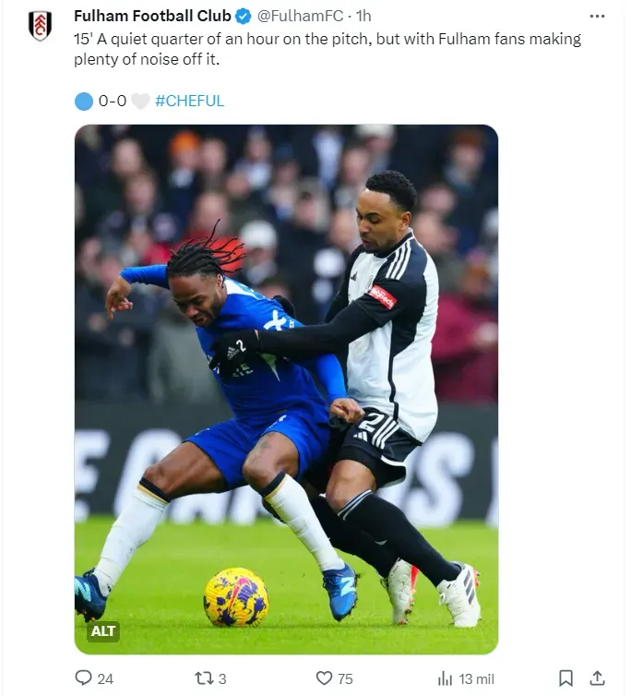The height and width of the screenshot is (696, 643).
Task: Like the tweet with the heart icon
Action: 324,678
